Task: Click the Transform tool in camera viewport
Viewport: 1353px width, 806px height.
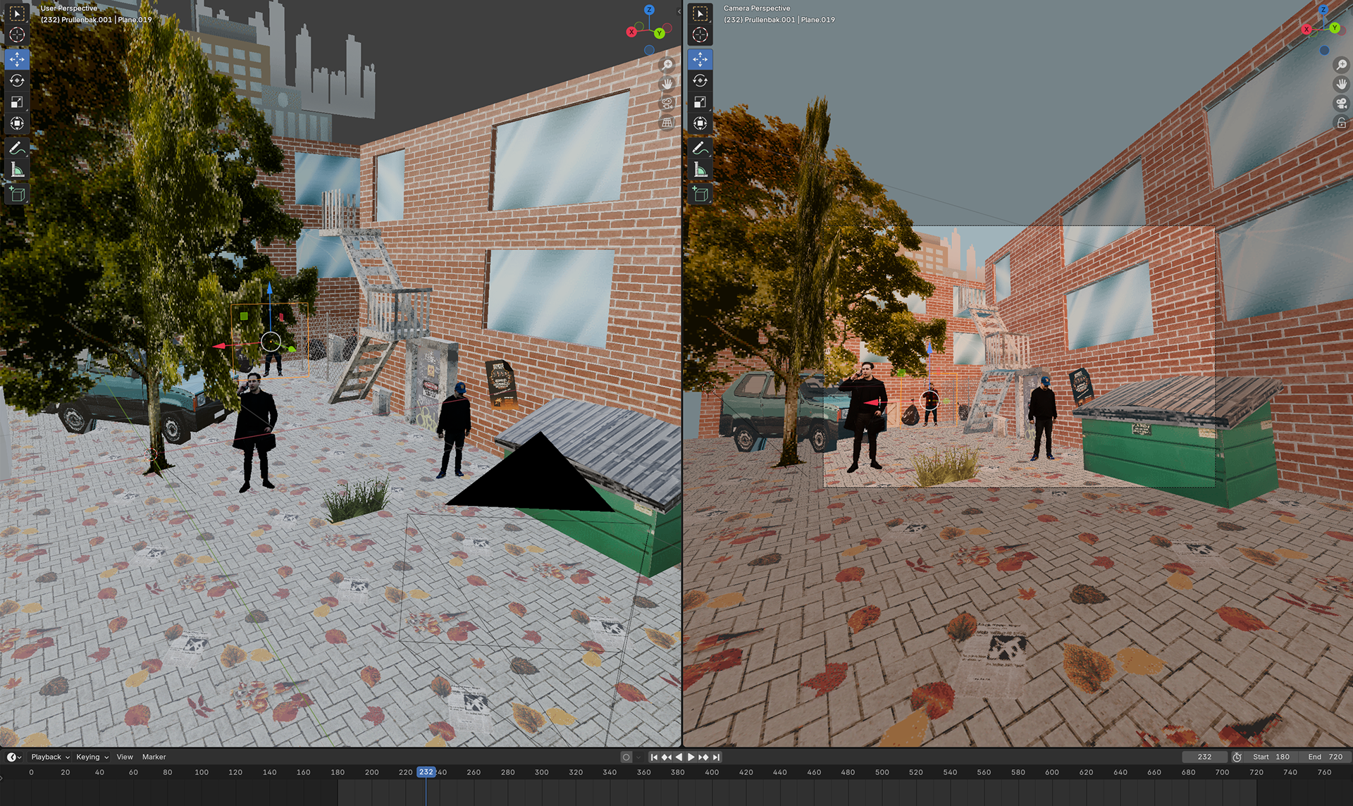Action: point(700,123)
